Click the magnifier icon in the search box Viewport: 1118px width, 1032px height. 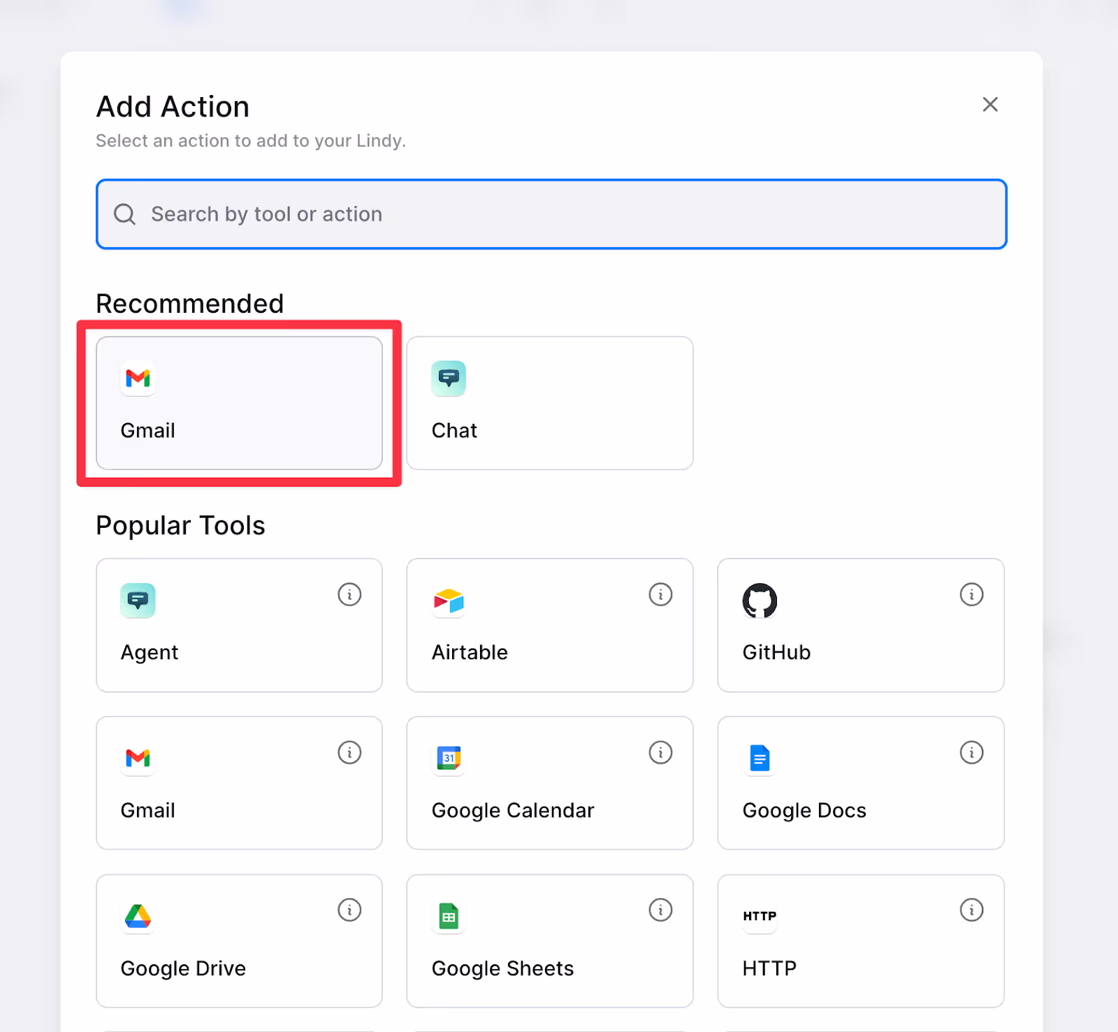(124, 214)
